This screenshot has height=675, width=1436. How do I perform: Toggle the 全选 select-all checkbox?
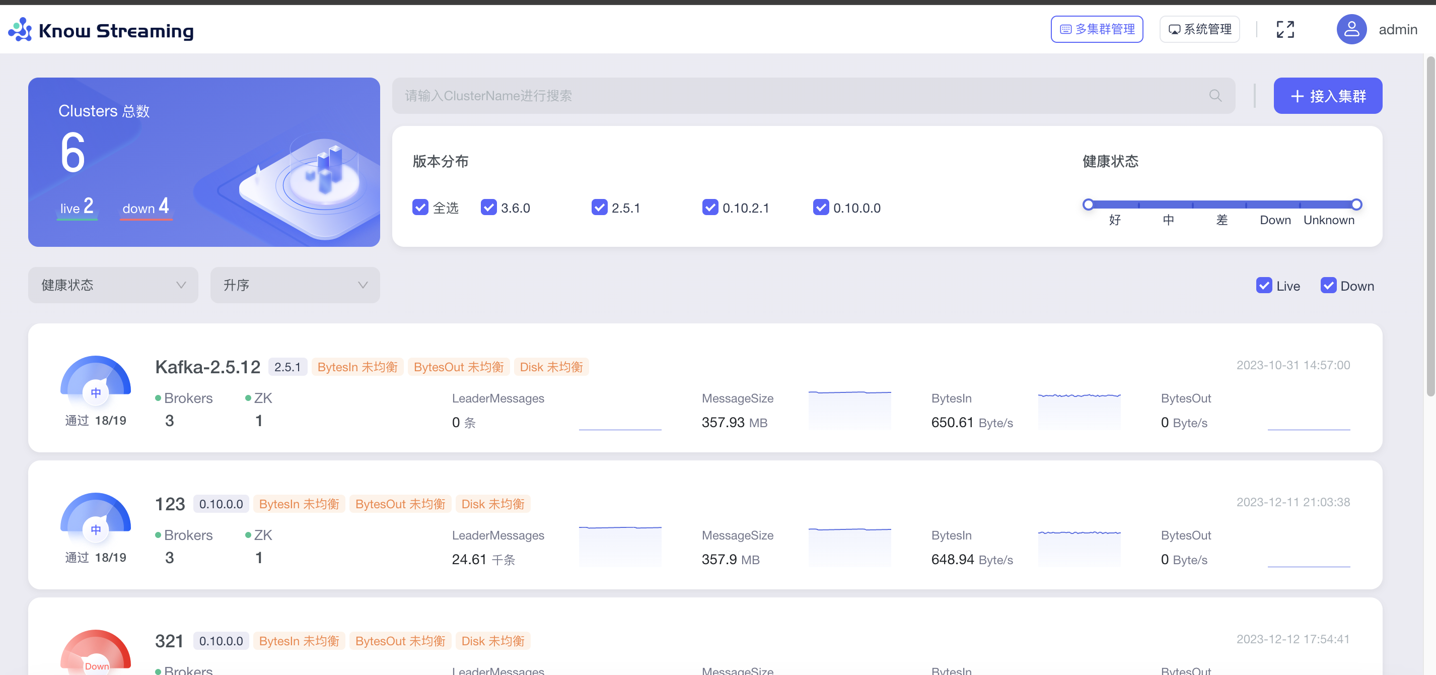[x=420, y=208]
